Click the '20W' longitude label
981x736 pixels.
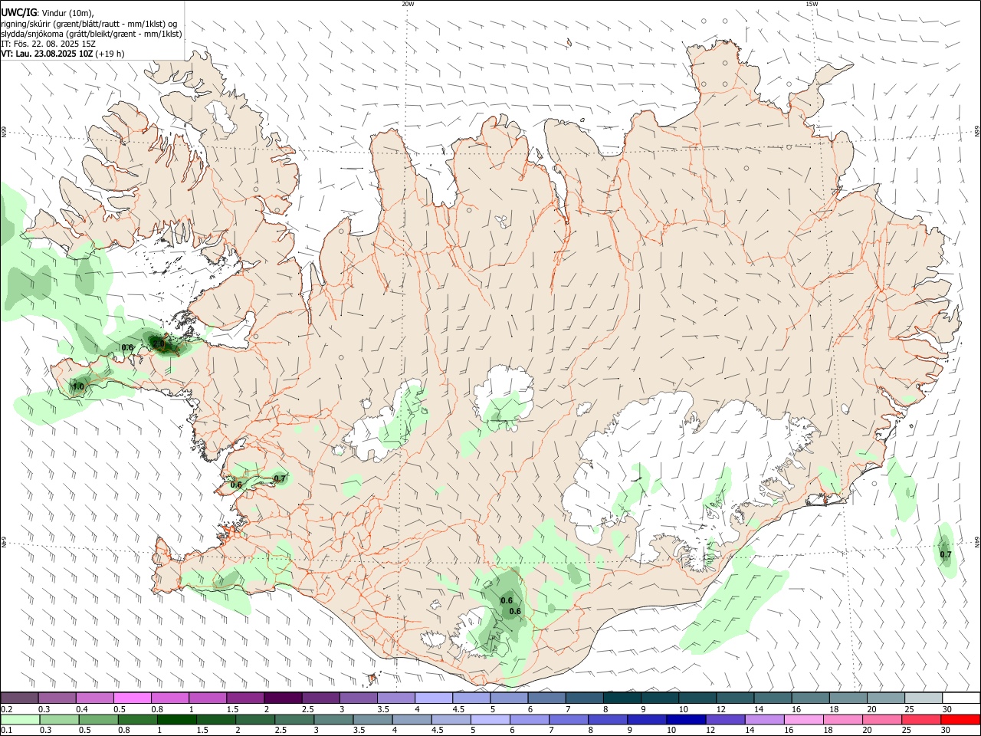[408, 4]
